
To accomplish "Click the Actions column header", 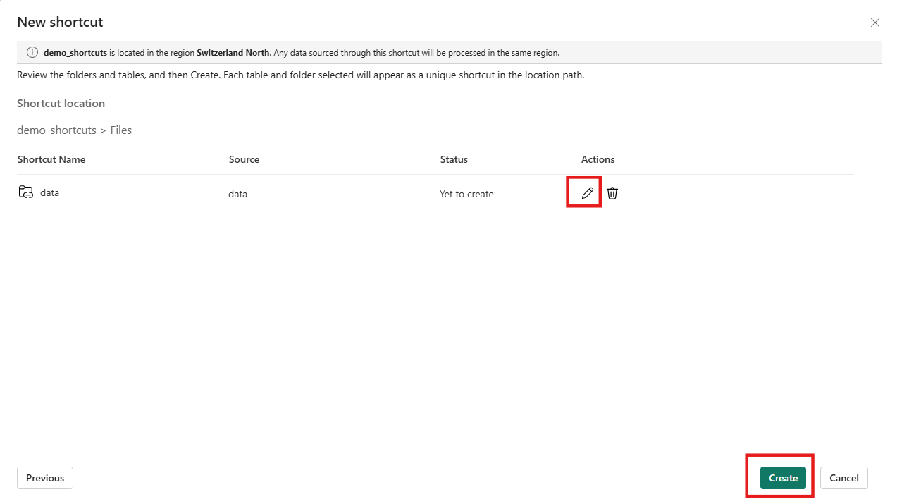I will coord(598,159).
